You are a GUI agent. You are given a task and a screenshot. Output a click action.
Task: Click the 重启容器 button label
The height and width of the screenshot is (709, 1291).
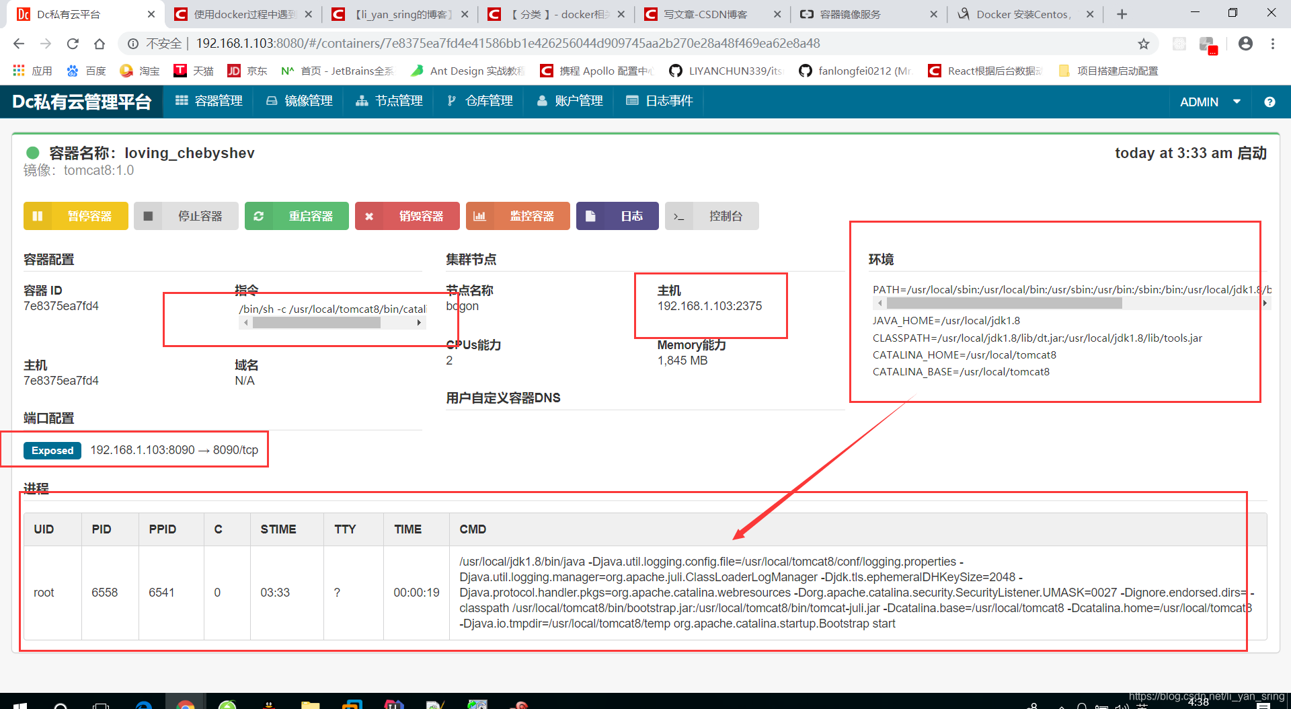point(311,216)
